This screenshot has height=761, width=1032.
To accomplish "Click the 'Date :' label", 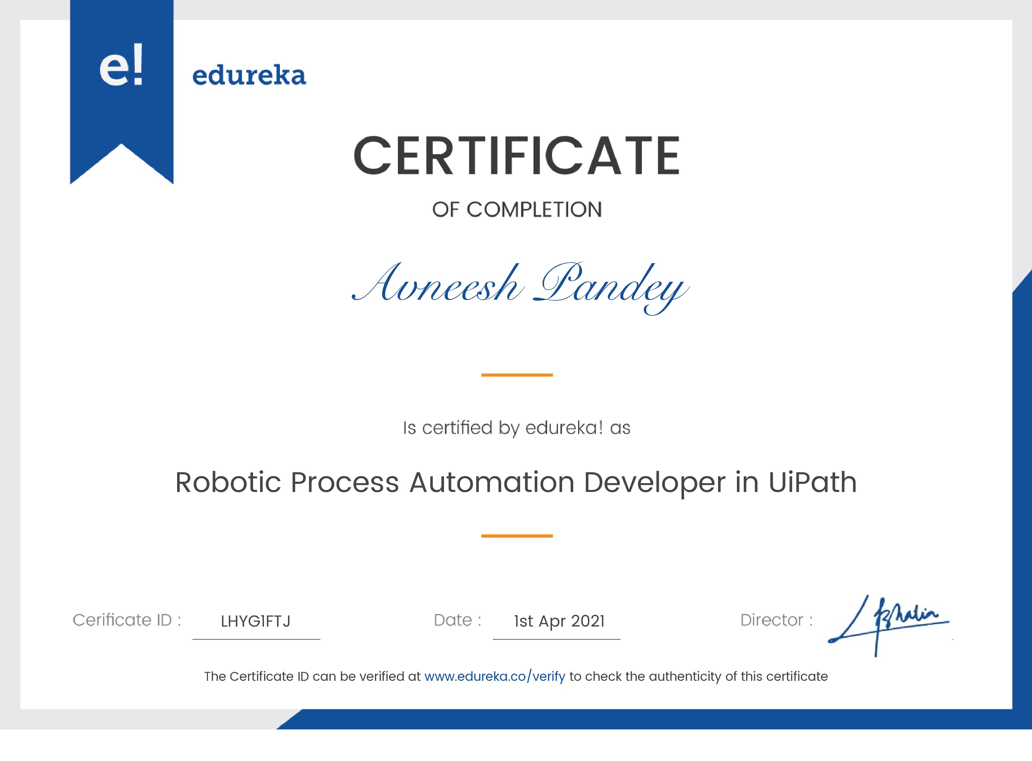I will click(458, 620).
